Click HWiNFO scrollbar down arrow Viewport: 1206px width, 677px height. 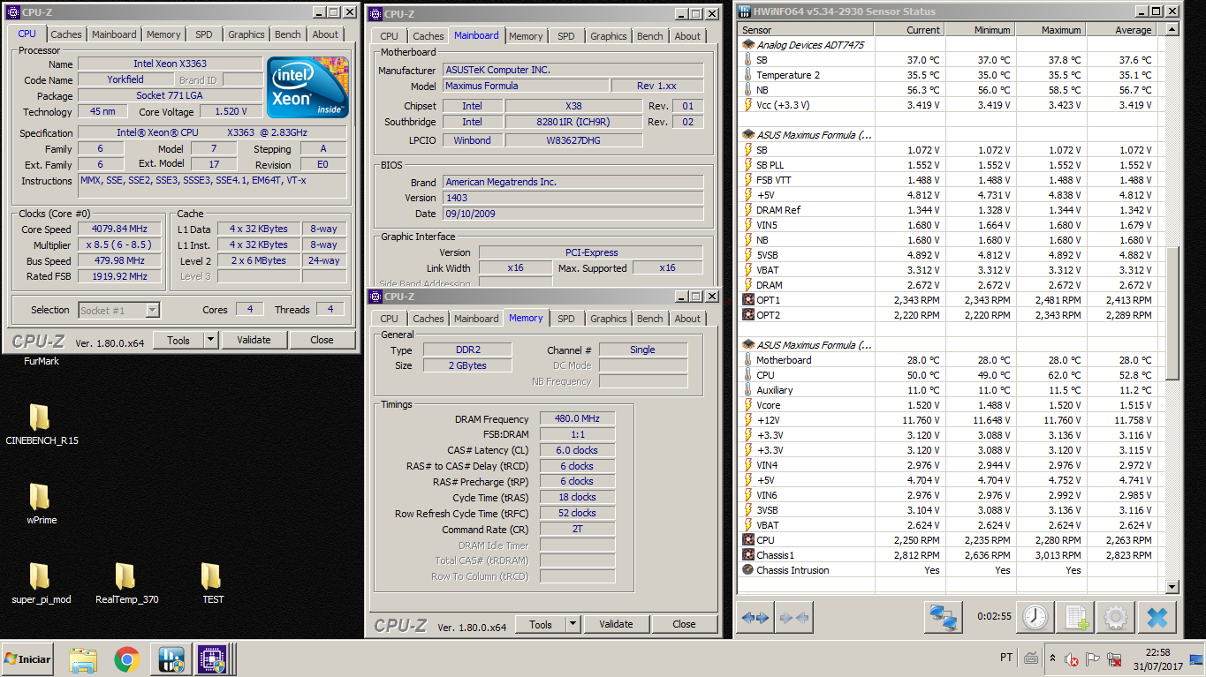coord(1172,587)
